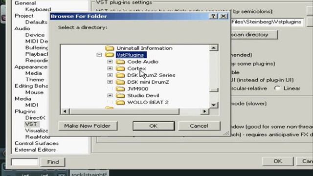Cancel the Browse For Folder dialog
Image resolution: width=313 pixels, height=176 pixels.
pos(199,126)
